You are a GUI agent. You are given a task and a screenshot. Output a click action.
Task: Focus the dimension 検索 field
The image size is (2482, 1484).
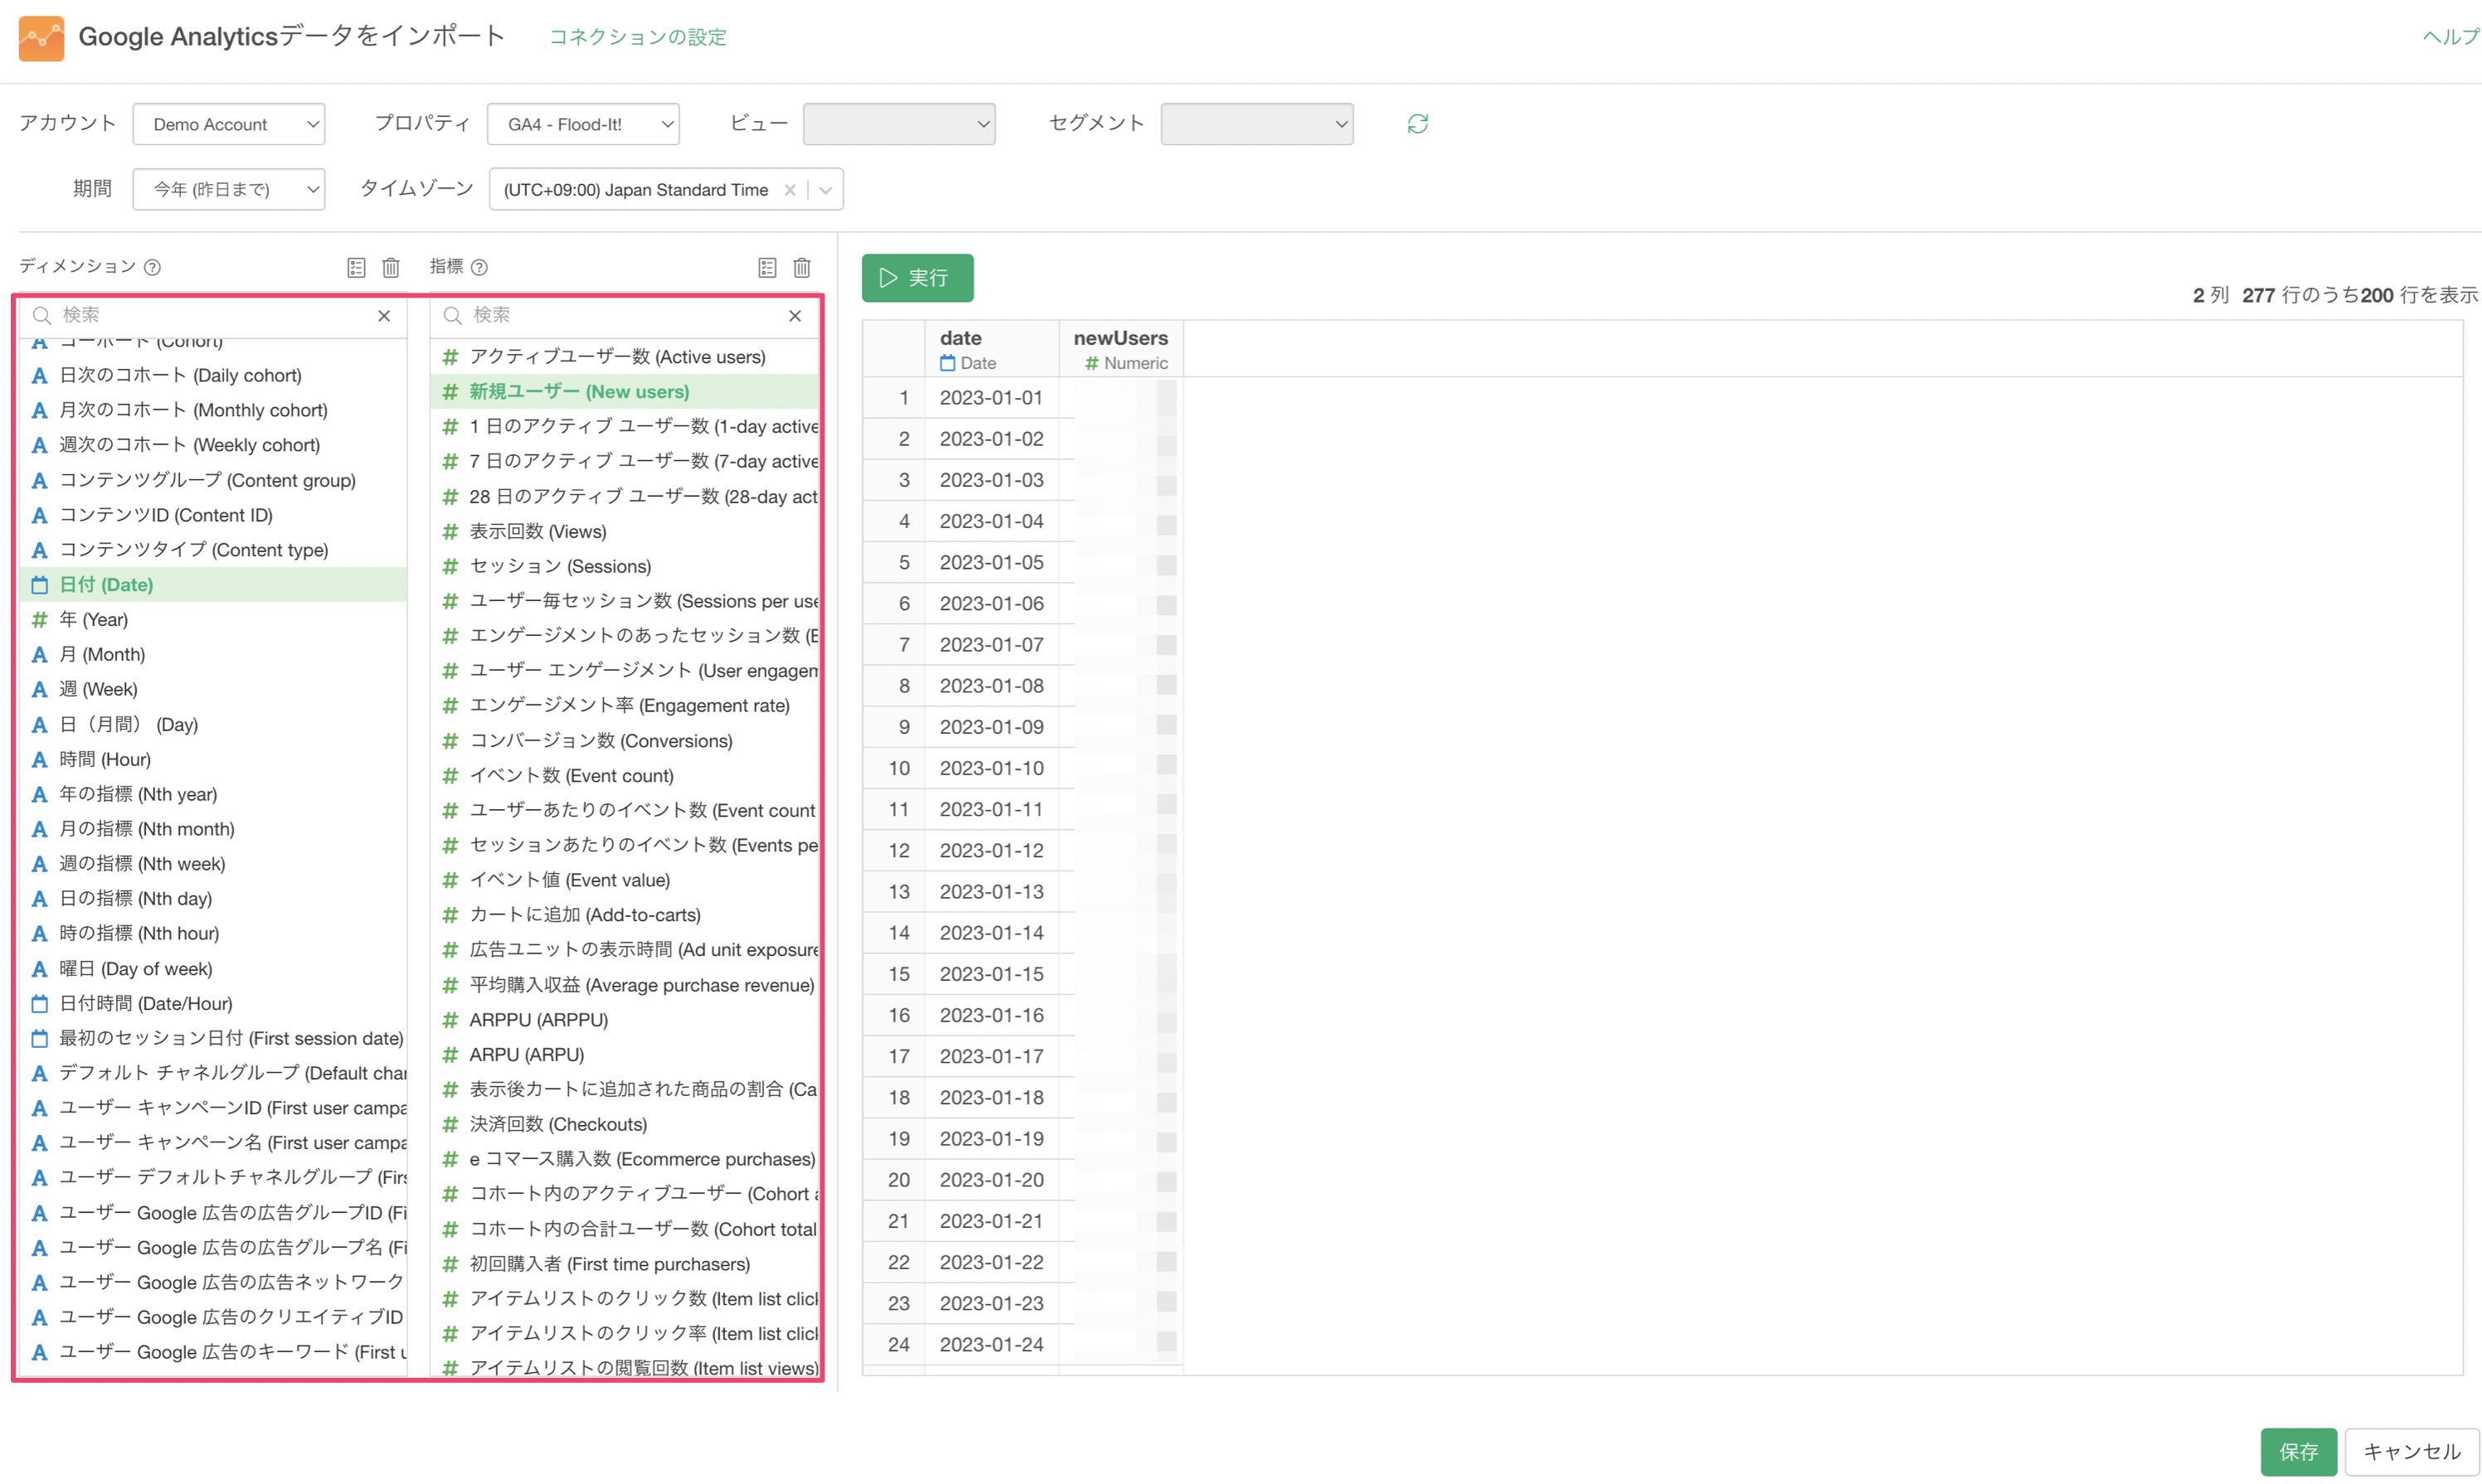(x=212, y=316)
